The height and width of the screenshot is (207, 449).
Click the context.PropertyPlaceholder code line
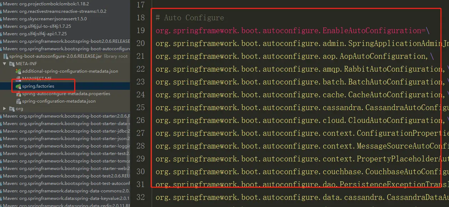click(302, 159)
